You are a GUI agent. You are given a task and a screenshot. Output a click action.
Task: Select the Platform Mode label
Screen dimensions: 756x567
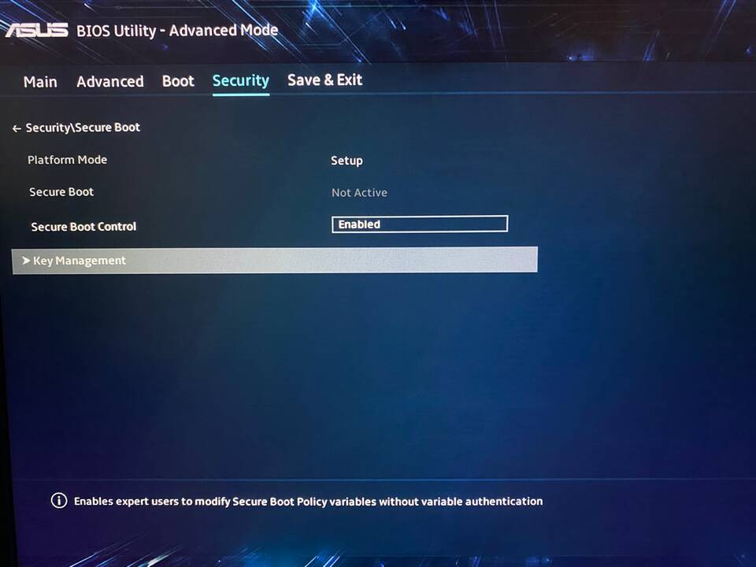(x=67, y=160)
